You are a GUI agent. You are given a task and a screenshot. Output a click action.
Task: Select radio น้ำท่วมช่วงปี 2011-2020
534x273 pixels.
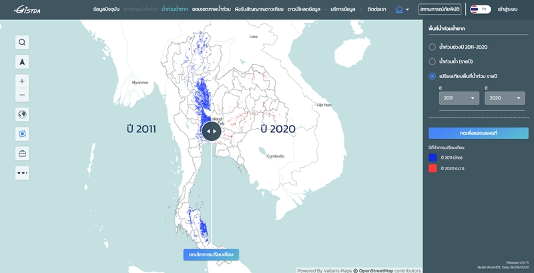point(432,47)
